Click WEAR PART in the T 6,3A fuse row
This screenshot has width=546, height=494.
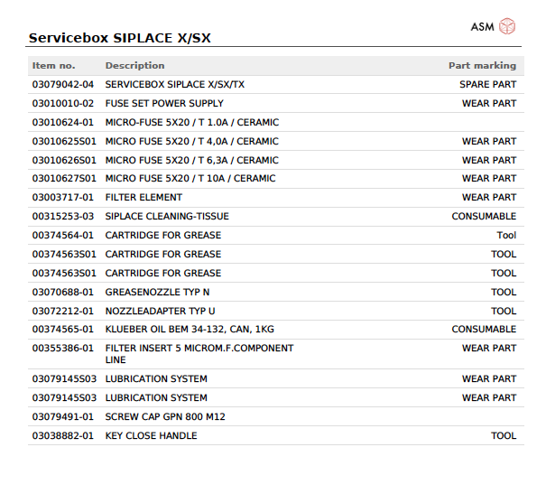[489, 160]
